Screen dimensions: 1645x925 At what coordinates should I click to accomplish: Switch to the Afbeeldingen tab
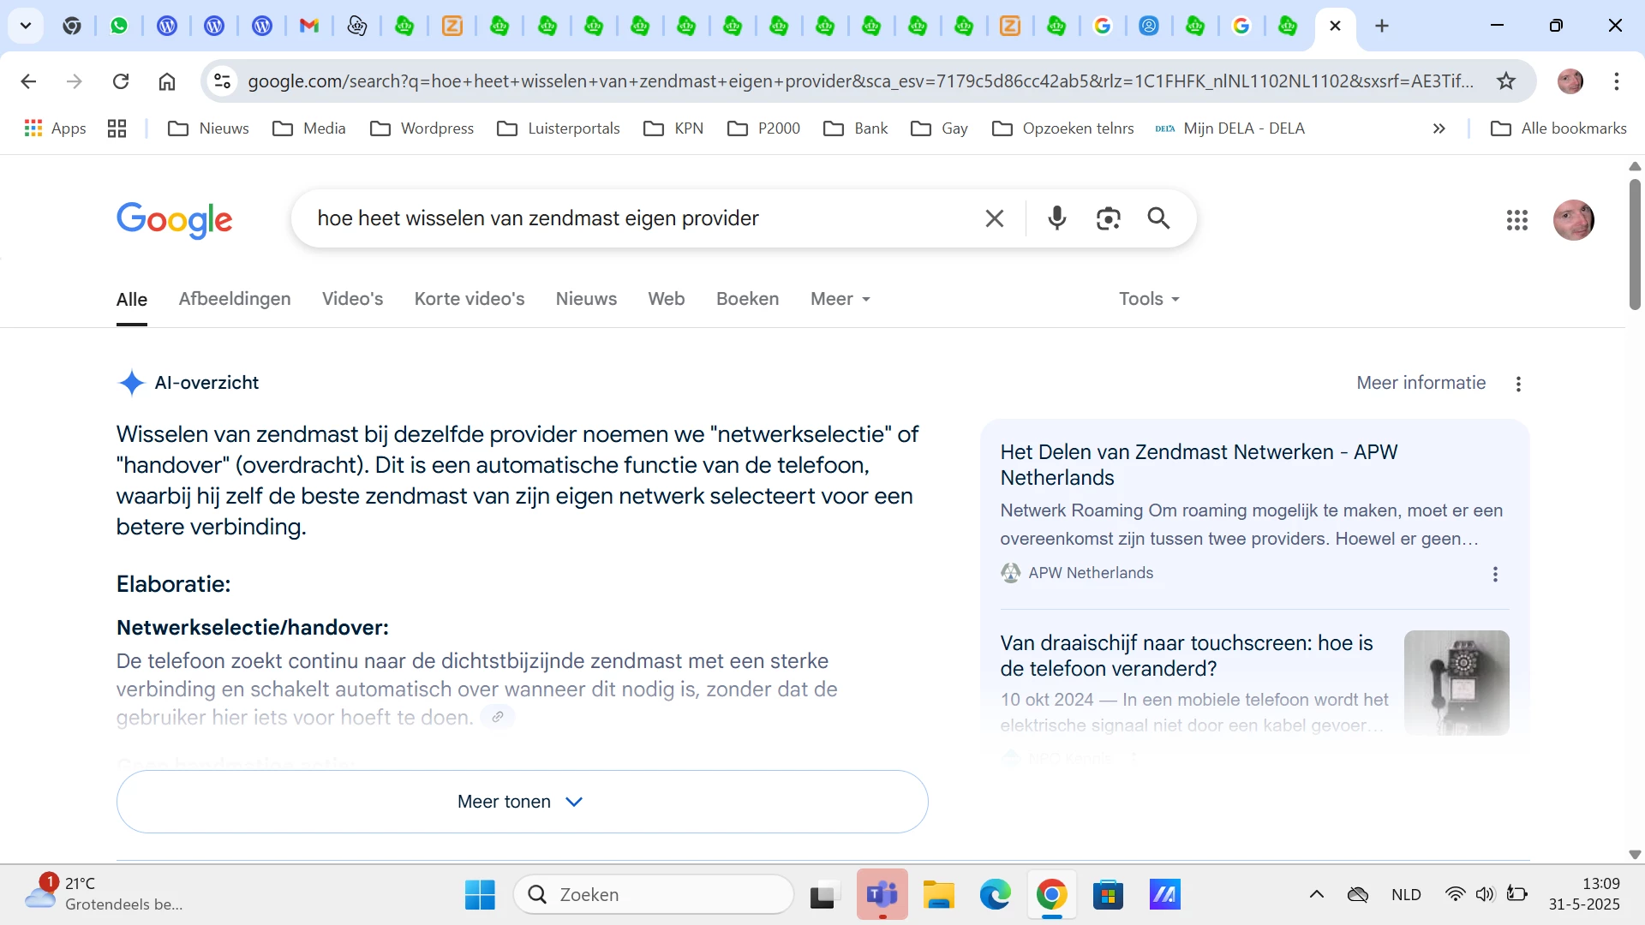pos(234,299)
